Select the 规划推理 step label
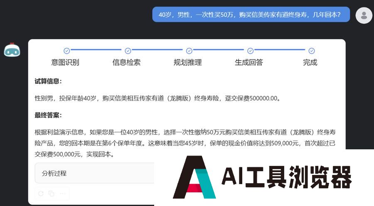The width and height of the screenshot is (374, 206). tap(188, 62)
